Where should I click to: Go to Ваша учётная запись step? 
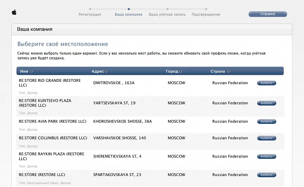pos(167,14)
